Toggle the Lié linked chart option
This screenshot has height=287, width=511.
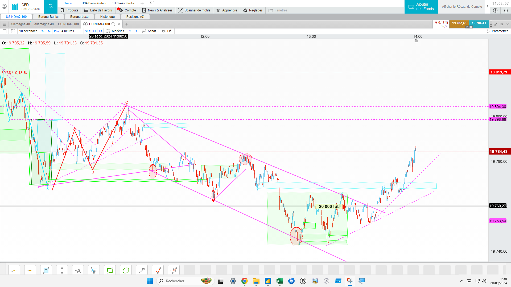click(x=167, y=31)
